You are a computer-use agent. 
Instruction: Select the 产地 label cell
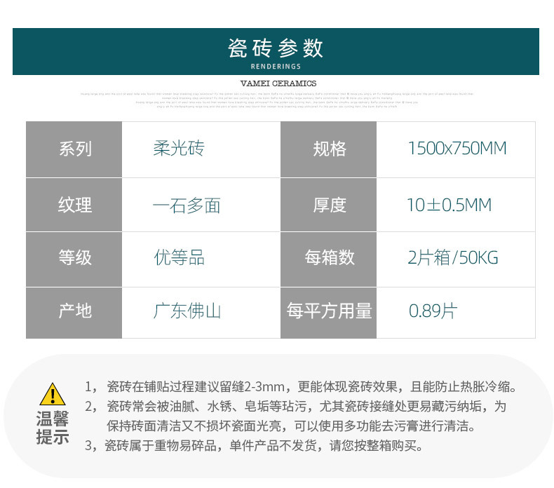point(74,313)
